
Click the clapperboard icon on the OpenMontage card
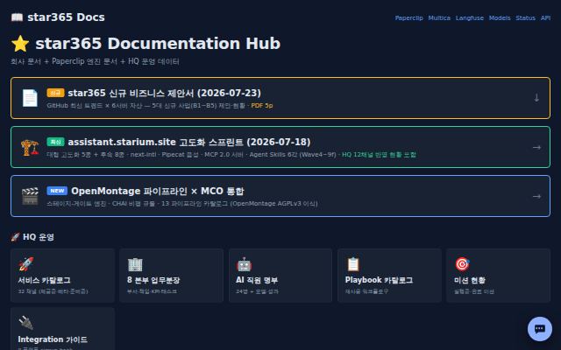[x=30, y=196]
